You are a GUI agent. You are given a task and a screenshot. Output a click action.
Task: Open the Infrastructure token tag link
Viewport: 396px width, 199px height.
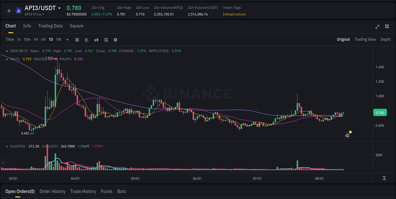coord(234,14)
